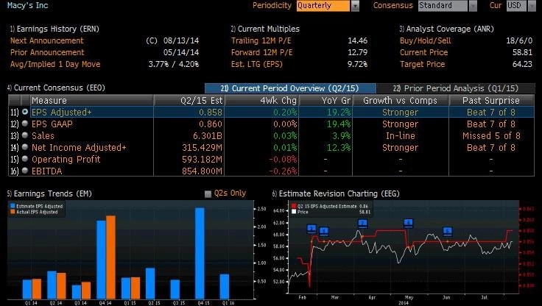Open the Consensus Standard dropdown arrow

(x=473, y=6)
